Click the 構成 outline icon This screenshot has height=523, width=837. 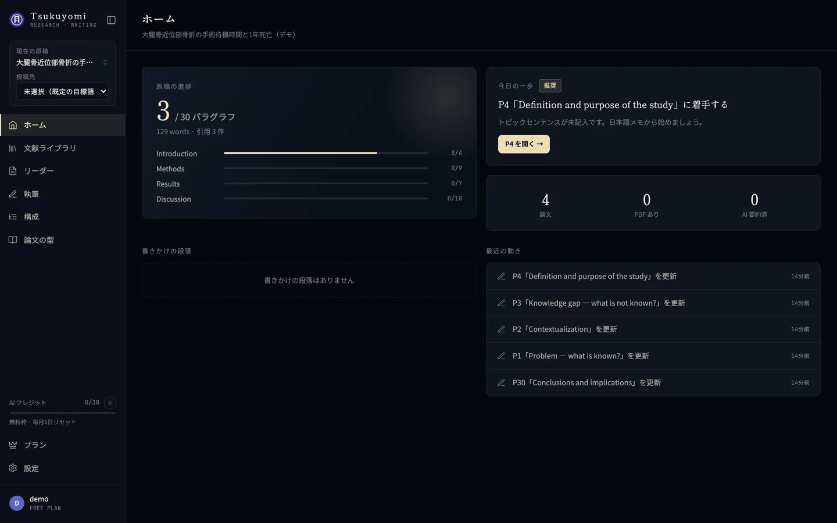click(13, 217)
